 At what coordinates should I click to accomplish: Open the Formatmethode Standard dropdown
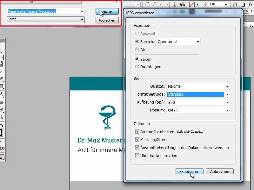(198, 94)
